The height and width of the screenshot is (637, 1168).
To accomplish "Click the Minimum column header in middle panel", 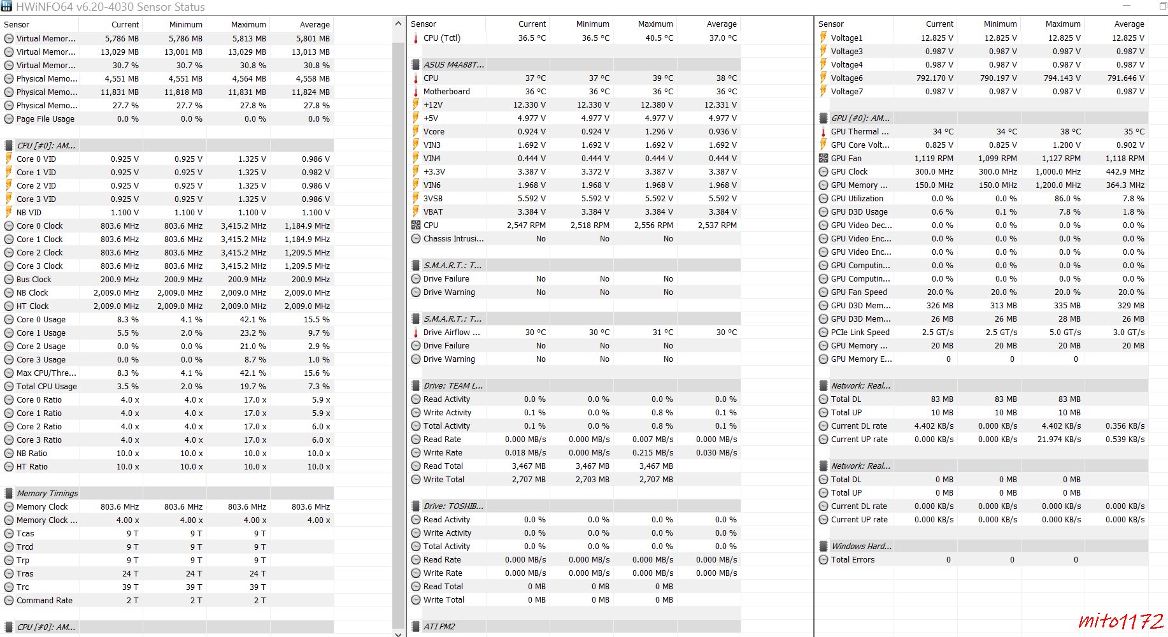I will pos(581,24).
